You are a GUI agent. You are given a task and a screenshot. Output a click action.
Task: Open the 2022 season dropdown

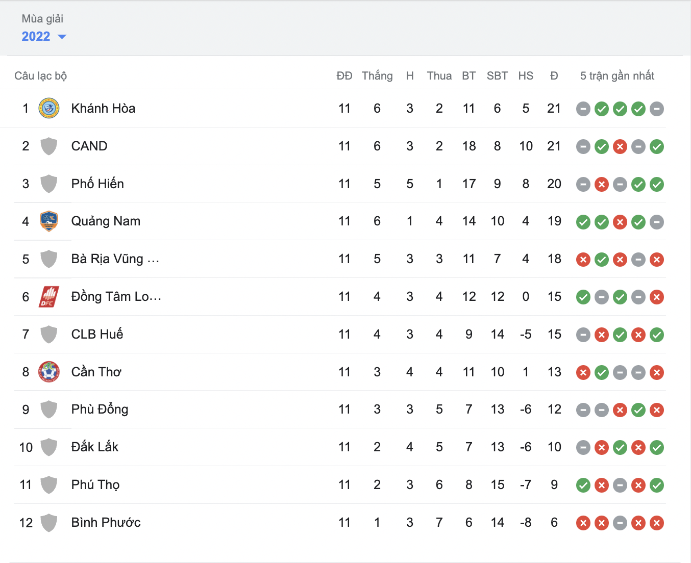pyautogui.click(x=43, y=37)
